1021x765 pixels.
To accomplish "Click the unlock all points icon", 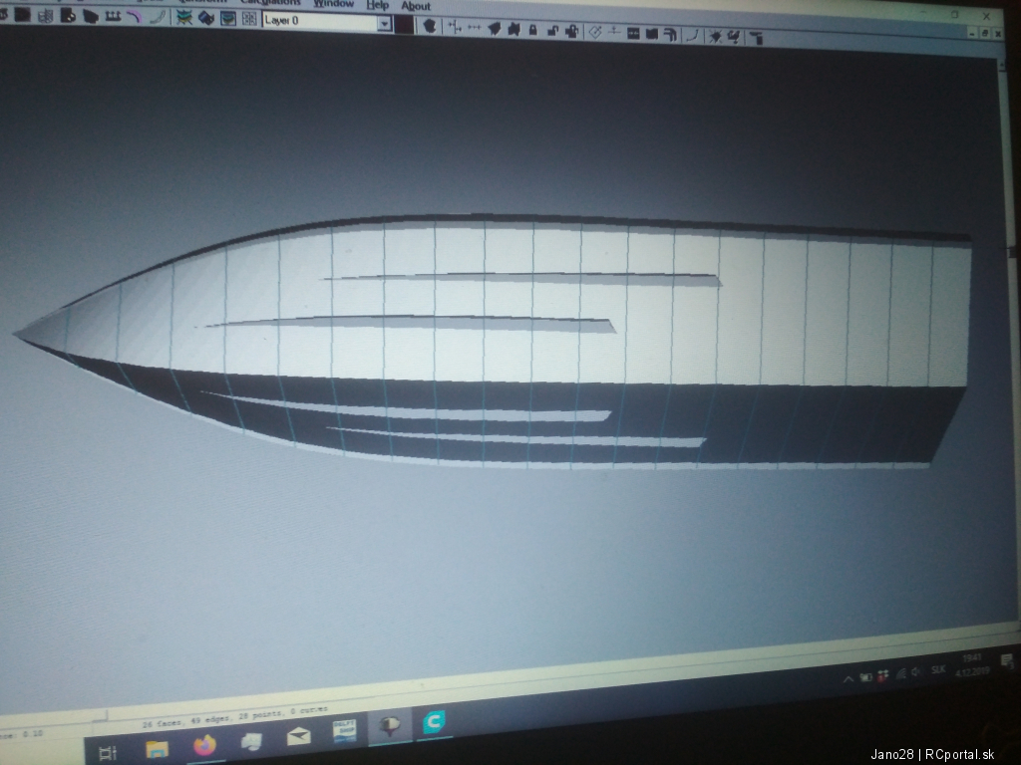I will tap(571, 31).
